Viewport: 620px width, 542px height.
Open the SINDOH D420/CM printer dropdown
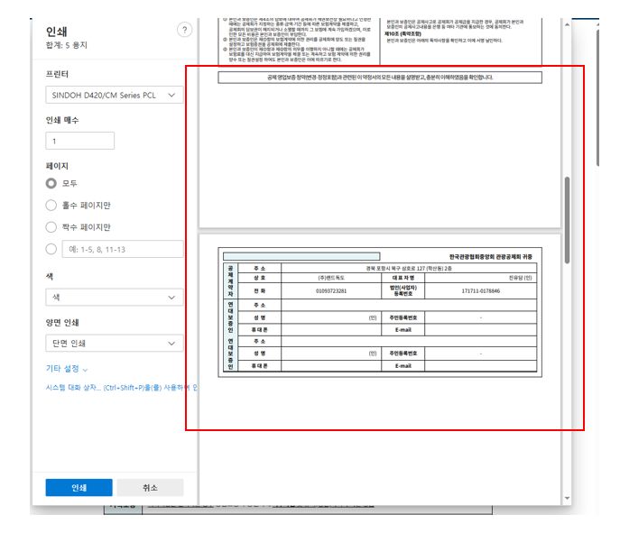point(114,95)
